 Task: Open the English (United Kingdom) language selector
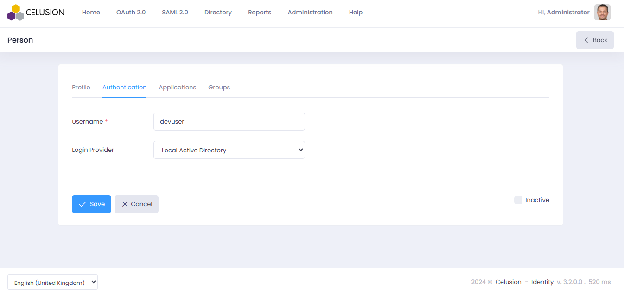tap(52, 282)
